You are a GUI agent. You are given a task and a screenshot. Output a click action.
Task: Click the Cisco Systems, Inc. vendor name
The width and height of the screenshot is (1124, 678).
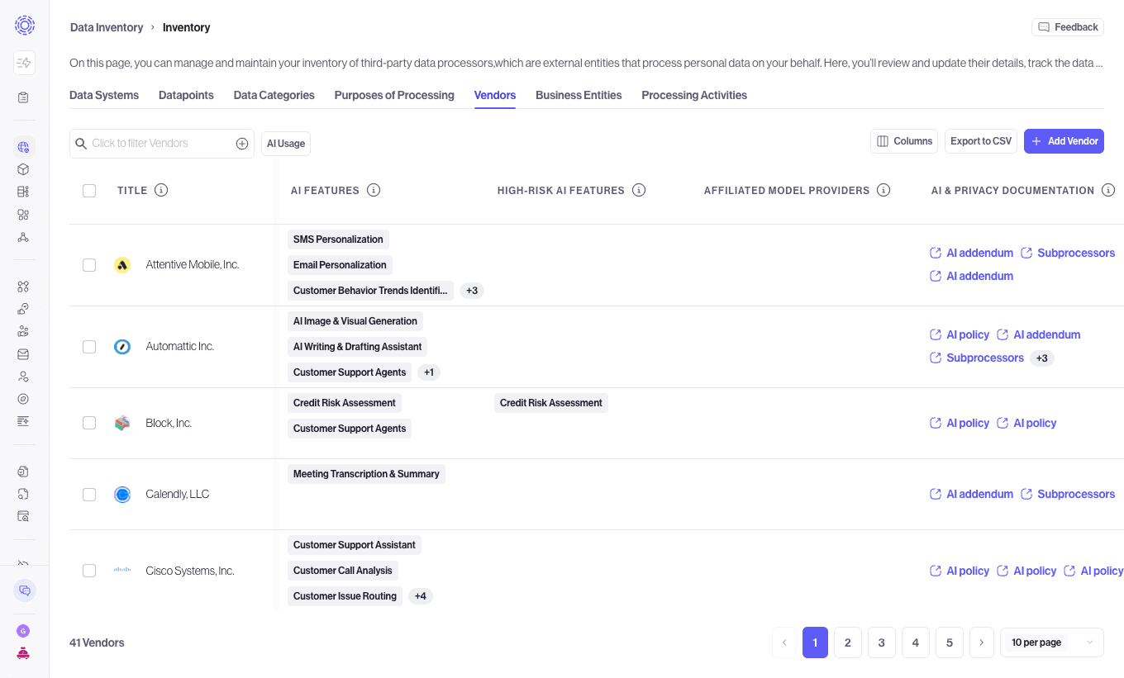[190, 571]
